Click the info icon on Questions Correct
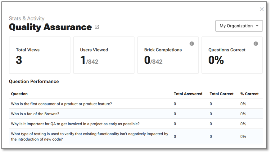Image resolution: width=271 pixels, height=153 pixels. coord(255,44)
